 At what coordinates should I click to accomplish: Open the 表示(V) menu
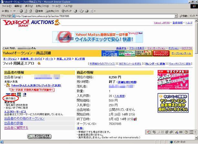click(x=29, y=6)
